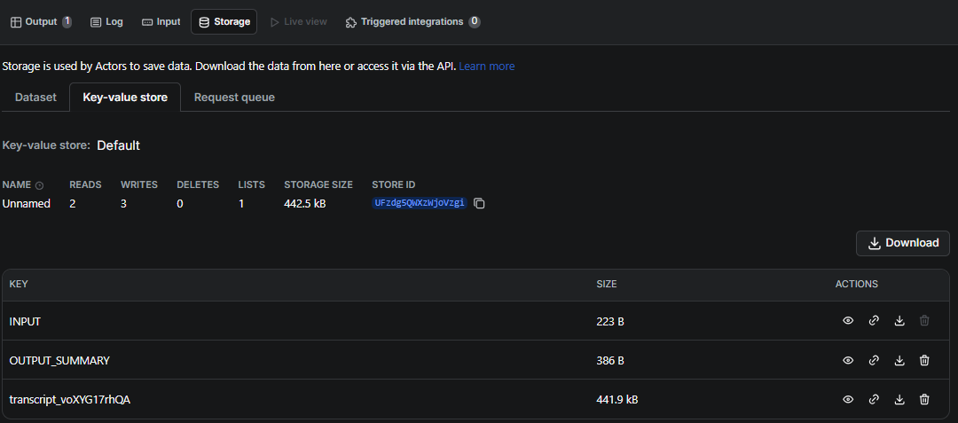The height and width of the screenshot is (423, 958).
Task: Open the Output tab
Action: (41, 21)
